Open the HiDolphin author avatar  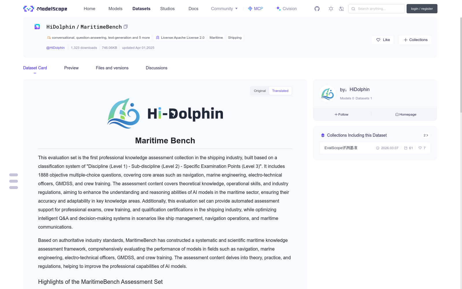(x=327, y=94)
